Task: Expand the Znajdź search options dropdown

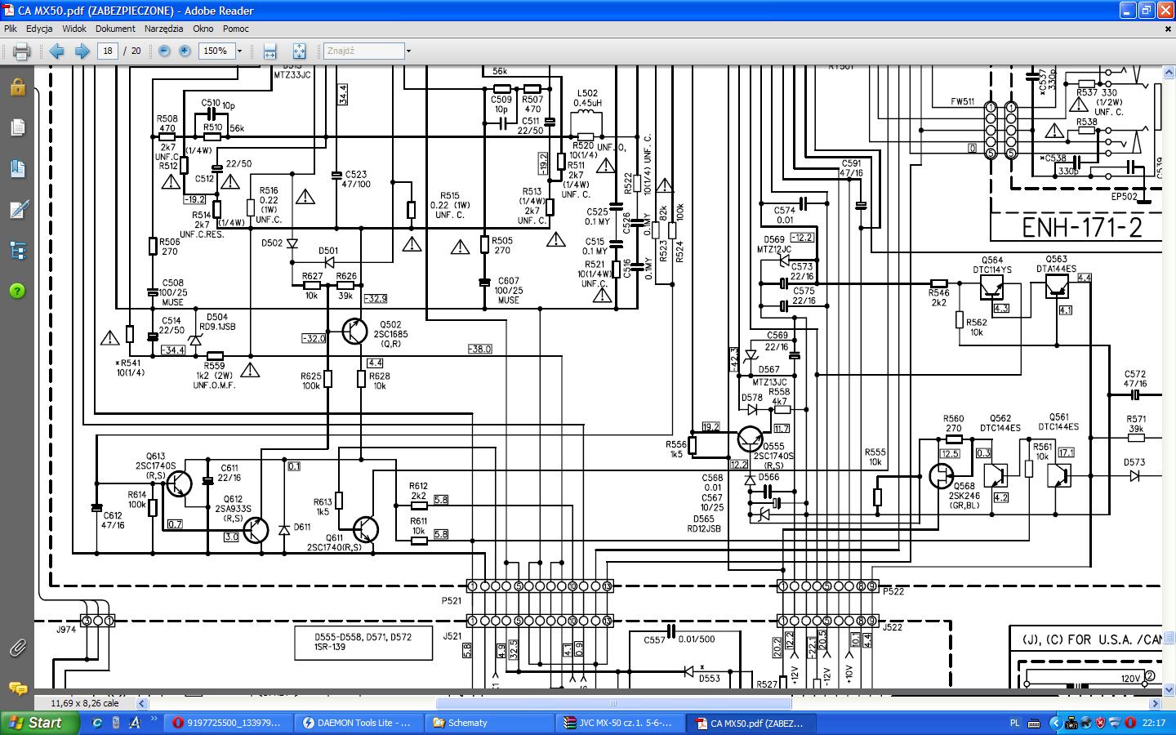Action: tap(408, 51)
